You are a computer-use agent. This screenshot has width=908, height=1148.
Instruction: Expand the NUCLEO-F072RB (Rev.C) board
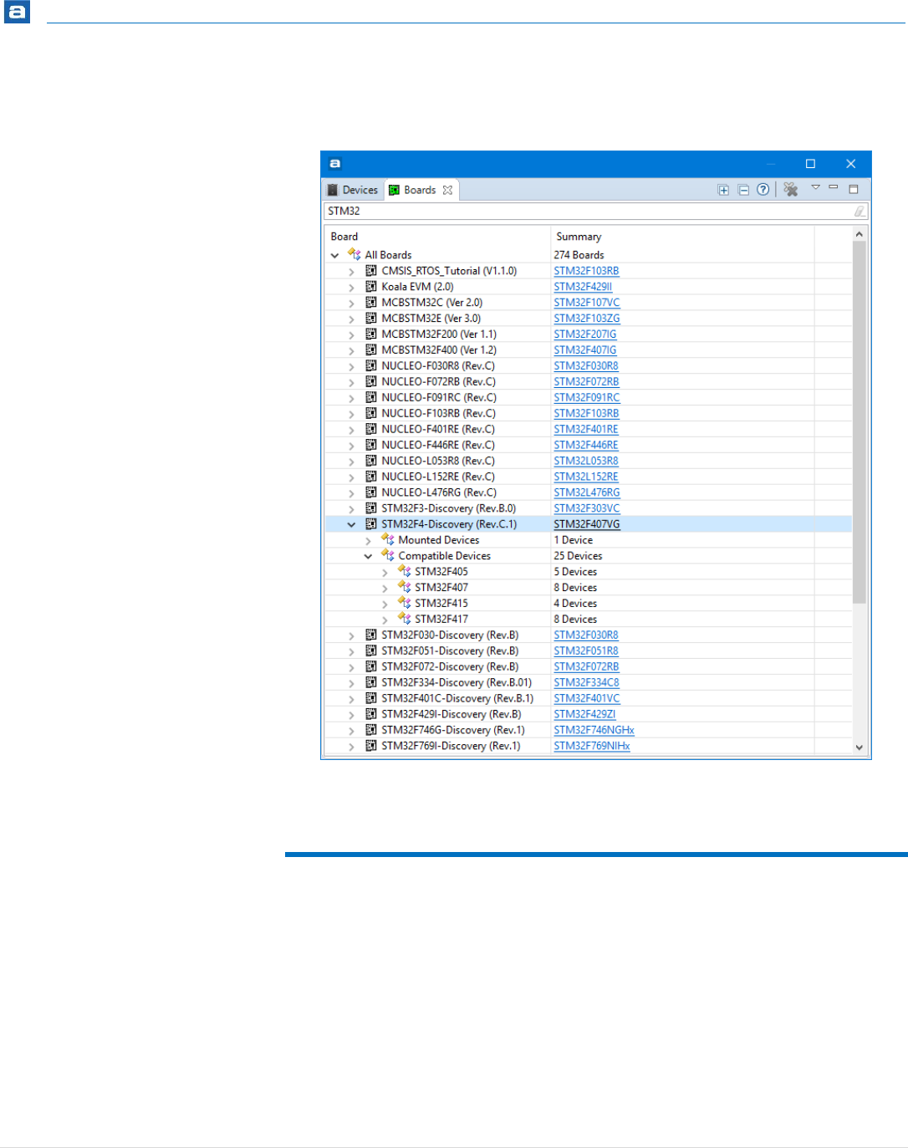[x=351, y=383]
